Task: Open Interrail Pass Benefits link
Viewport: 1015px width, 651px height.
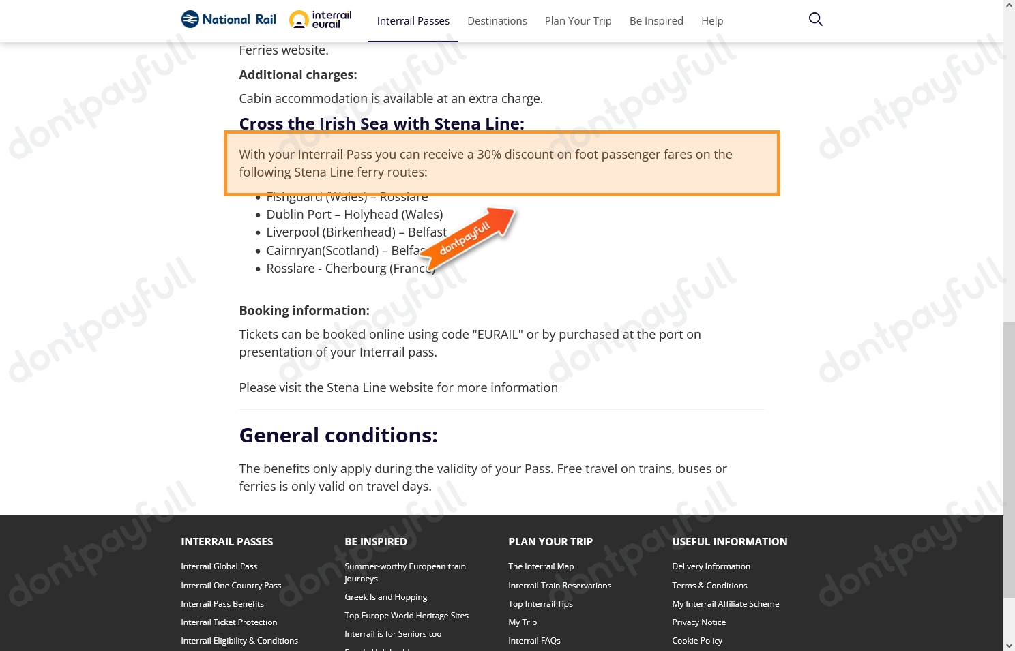Action: [222, 604]
